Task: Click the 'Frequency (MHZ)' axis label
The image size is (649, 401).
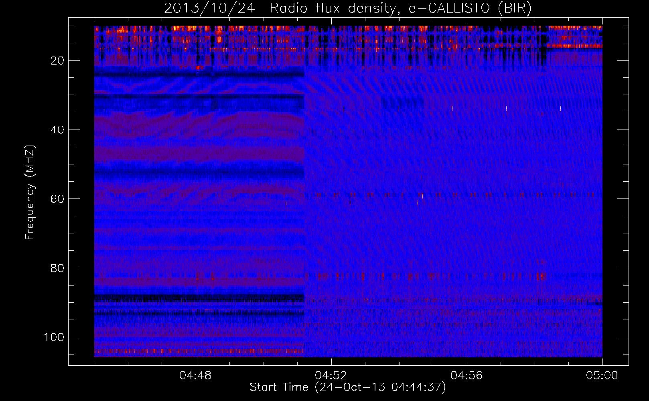Action: (x=30, y=192)
